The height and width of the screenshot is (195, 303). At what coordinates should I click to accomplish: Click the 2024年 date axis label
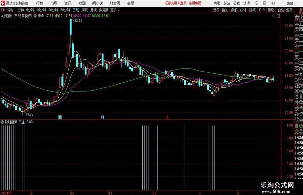click(x=6, y=193)
